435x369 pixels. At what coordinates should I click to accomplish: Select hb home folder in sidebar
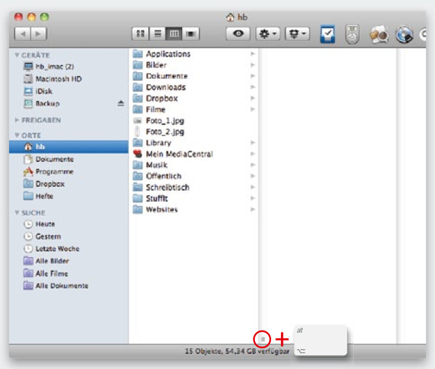click(68, 146)
